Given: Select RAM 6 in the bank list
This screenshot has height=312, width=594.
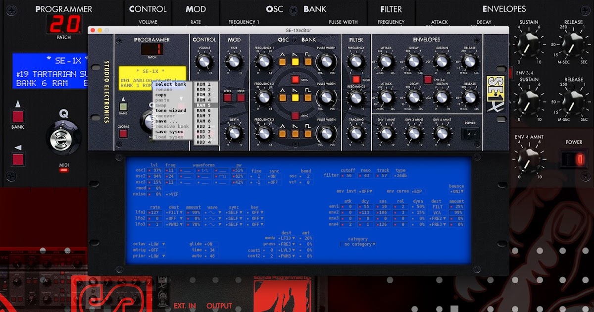Looking at the screenshot, I should click(x=204, y=110).
